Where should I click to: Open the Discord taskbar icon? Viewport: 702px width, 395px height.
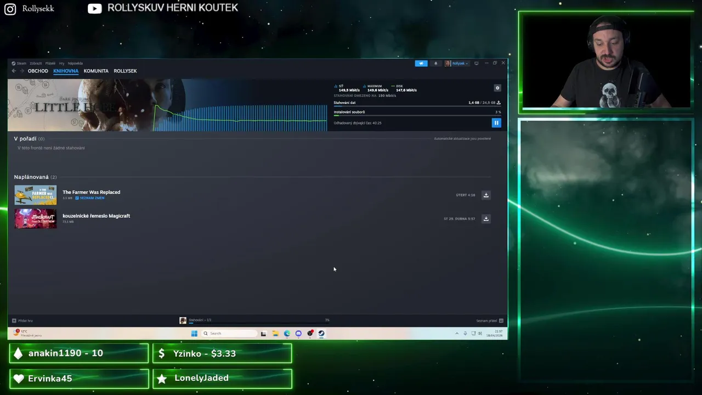click(298, 333)
